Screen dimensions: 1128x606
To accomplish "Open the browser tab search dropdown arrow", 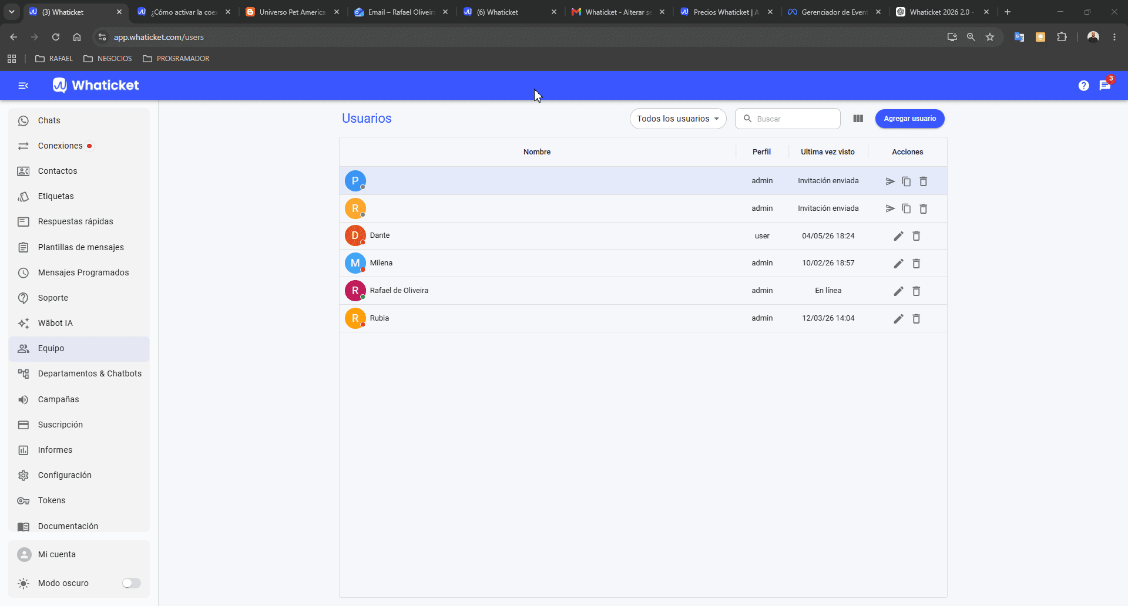I will [12, 12].
